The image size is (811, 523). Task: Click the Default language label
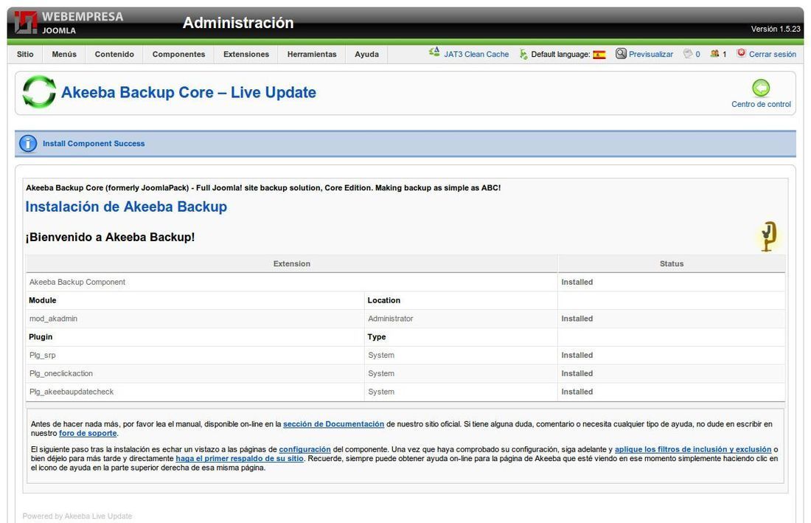(560, 55)
